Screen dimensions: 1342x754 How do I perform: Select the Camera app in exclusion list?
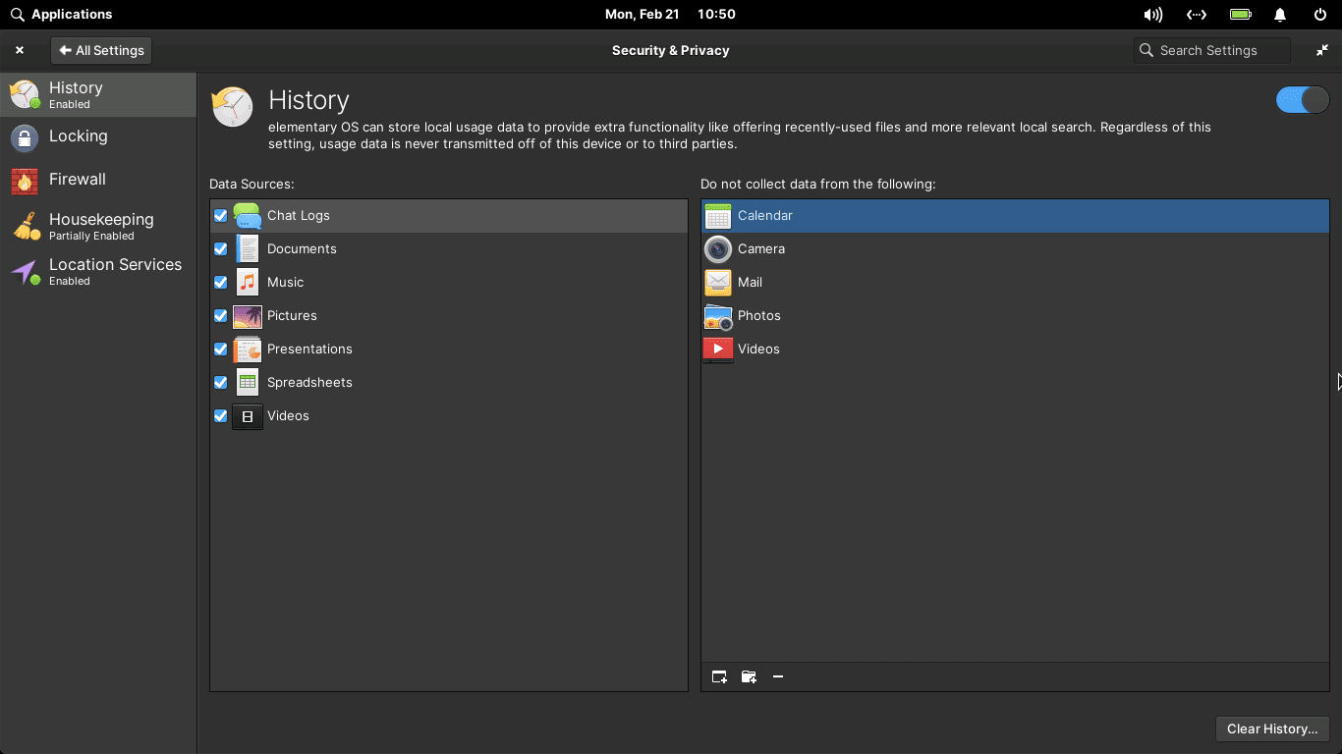coord(761,249)
